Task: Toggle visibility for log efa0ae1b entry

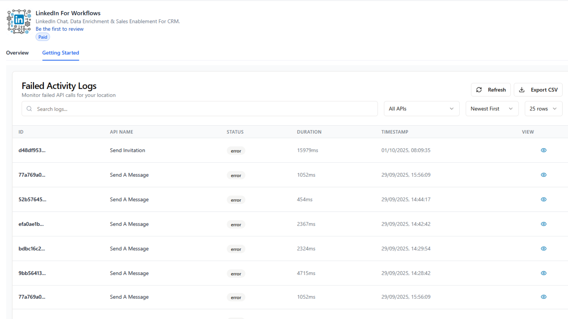Action: click(544, 224)
